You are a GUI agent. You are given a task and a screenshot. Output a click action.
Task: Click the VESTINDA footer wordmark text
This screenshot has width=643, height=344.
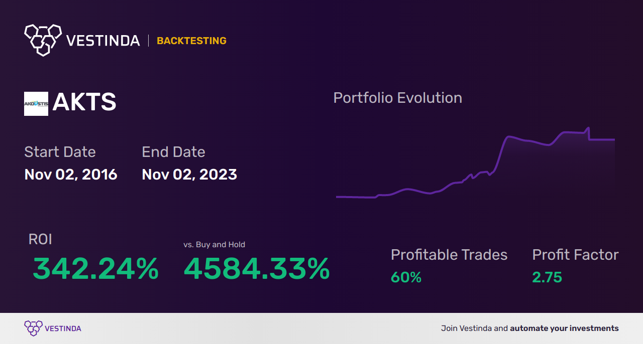point(63,328)
